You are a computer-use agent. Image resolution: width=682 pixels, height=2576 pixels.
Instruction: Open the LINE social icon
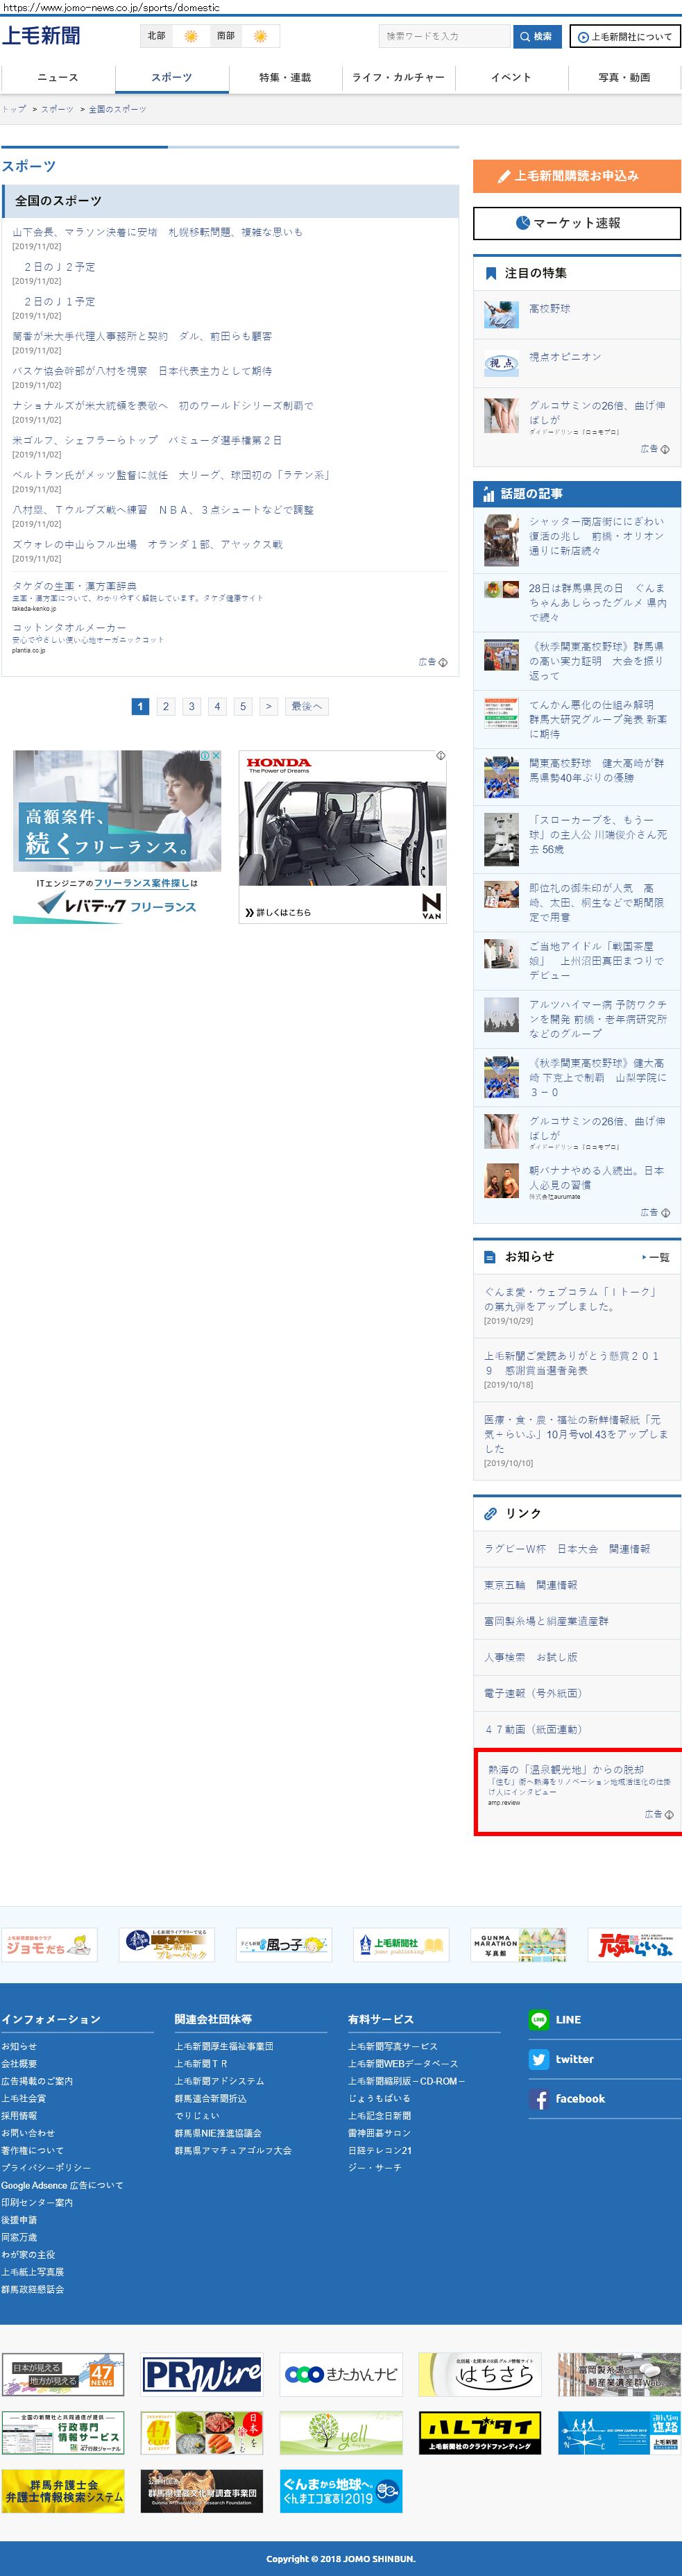(x=539, y=2019)
